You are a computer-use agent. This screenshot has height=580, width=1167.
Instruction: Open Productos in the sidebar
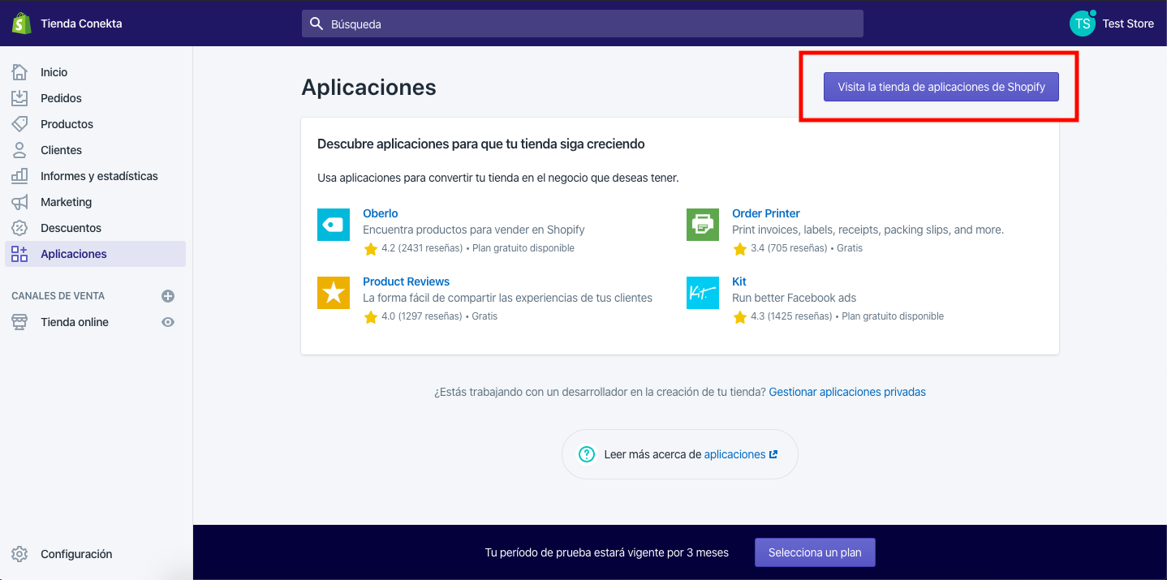67,124
